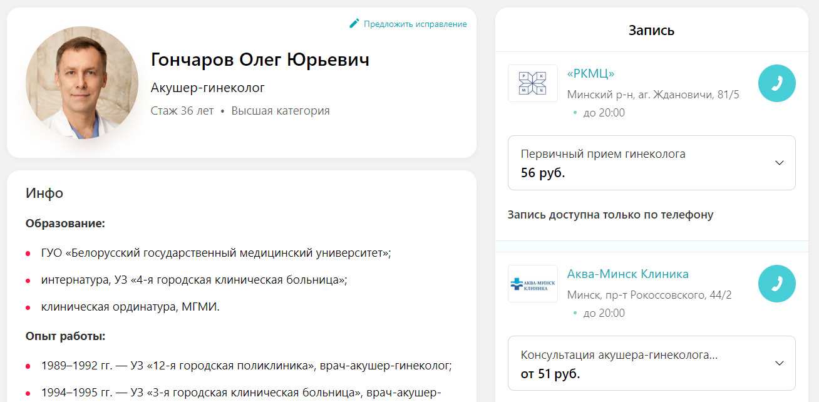Click the pencil icon beside Предложить исправление

point(354,24)
